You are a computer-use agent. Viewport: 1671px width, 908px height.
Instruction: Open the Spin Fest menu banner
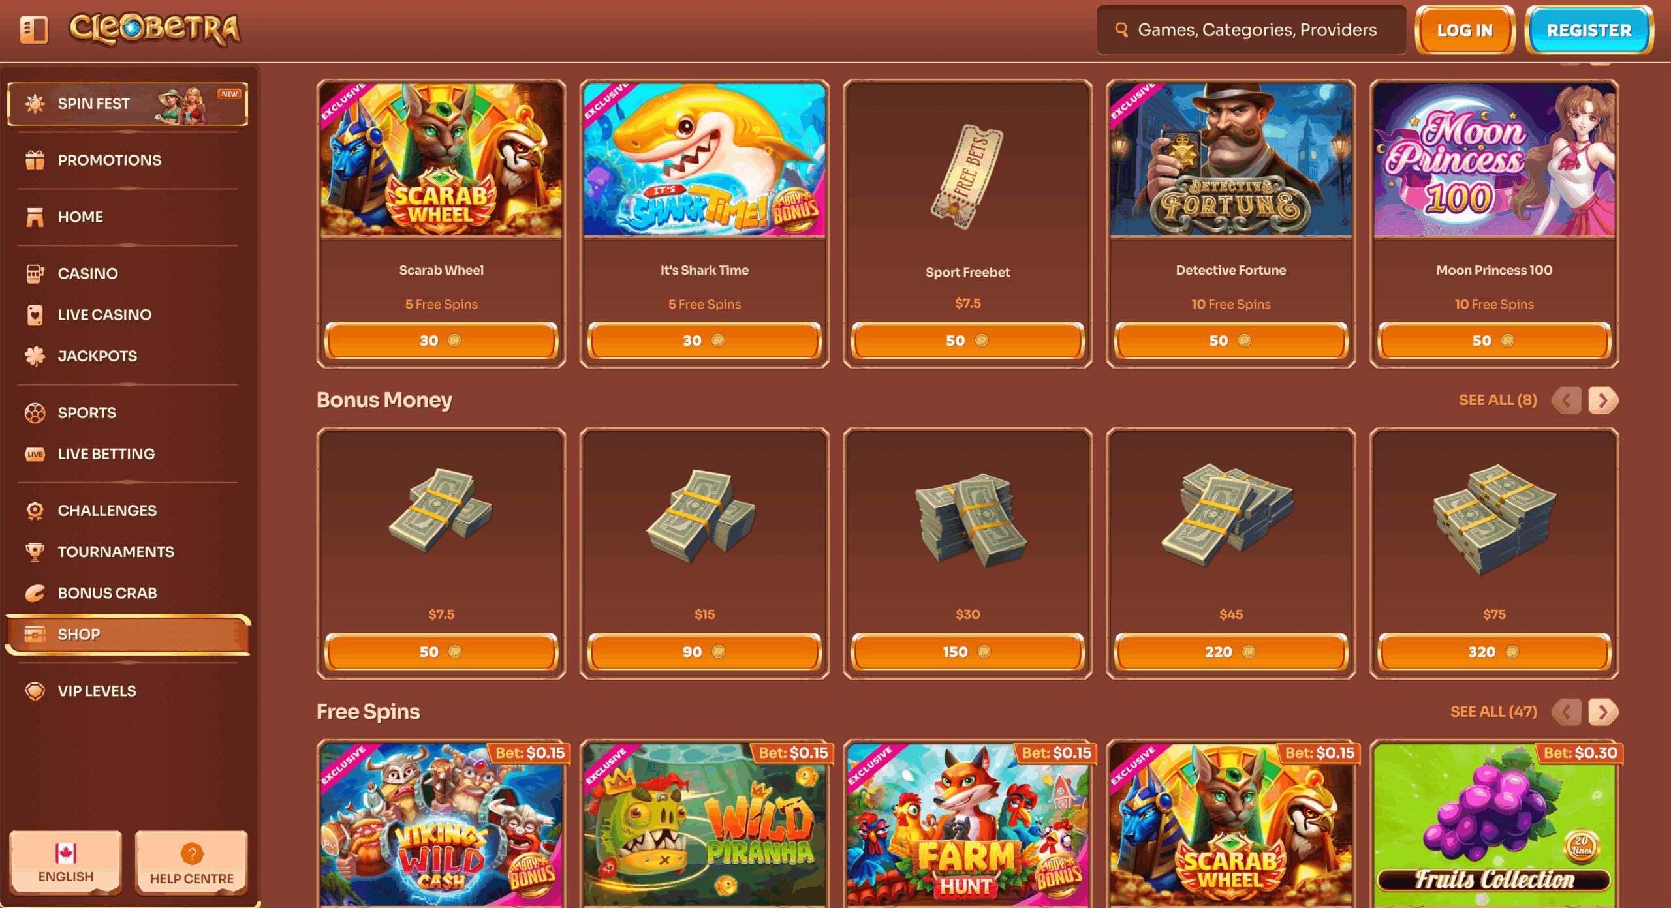coord(128,104)
